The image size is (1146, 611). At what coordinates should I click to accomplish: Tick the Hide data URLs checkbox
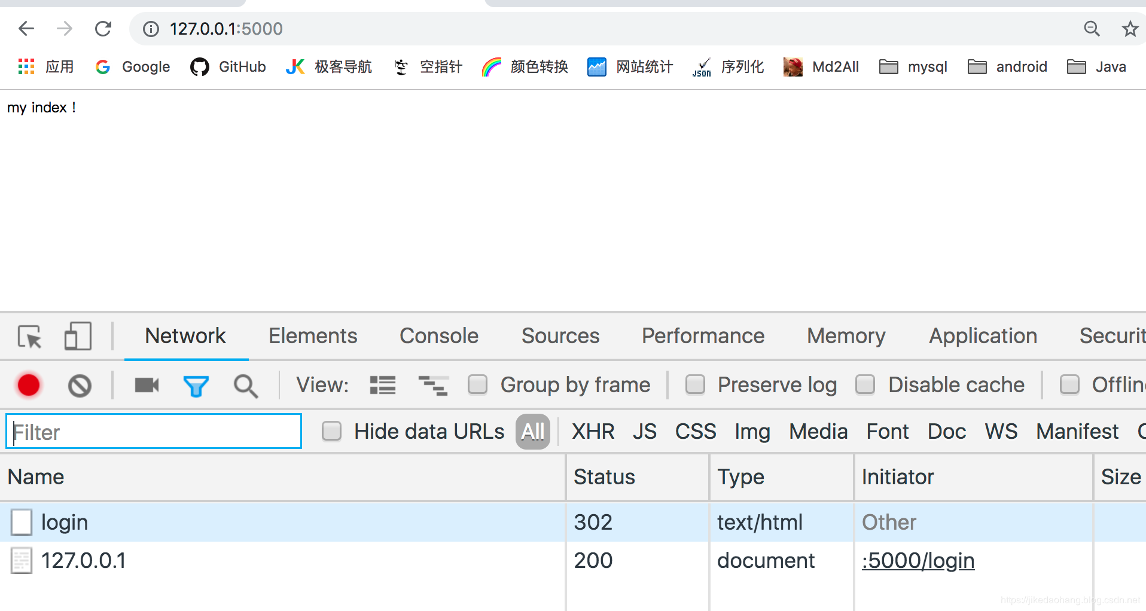[331, 431]
